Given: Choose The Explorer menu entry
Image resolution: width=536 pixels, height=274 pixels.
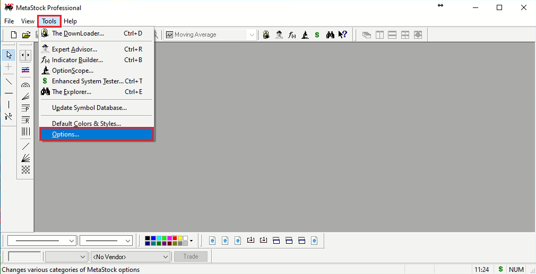Looking at the screenshot, I should (x=97, y=92).
